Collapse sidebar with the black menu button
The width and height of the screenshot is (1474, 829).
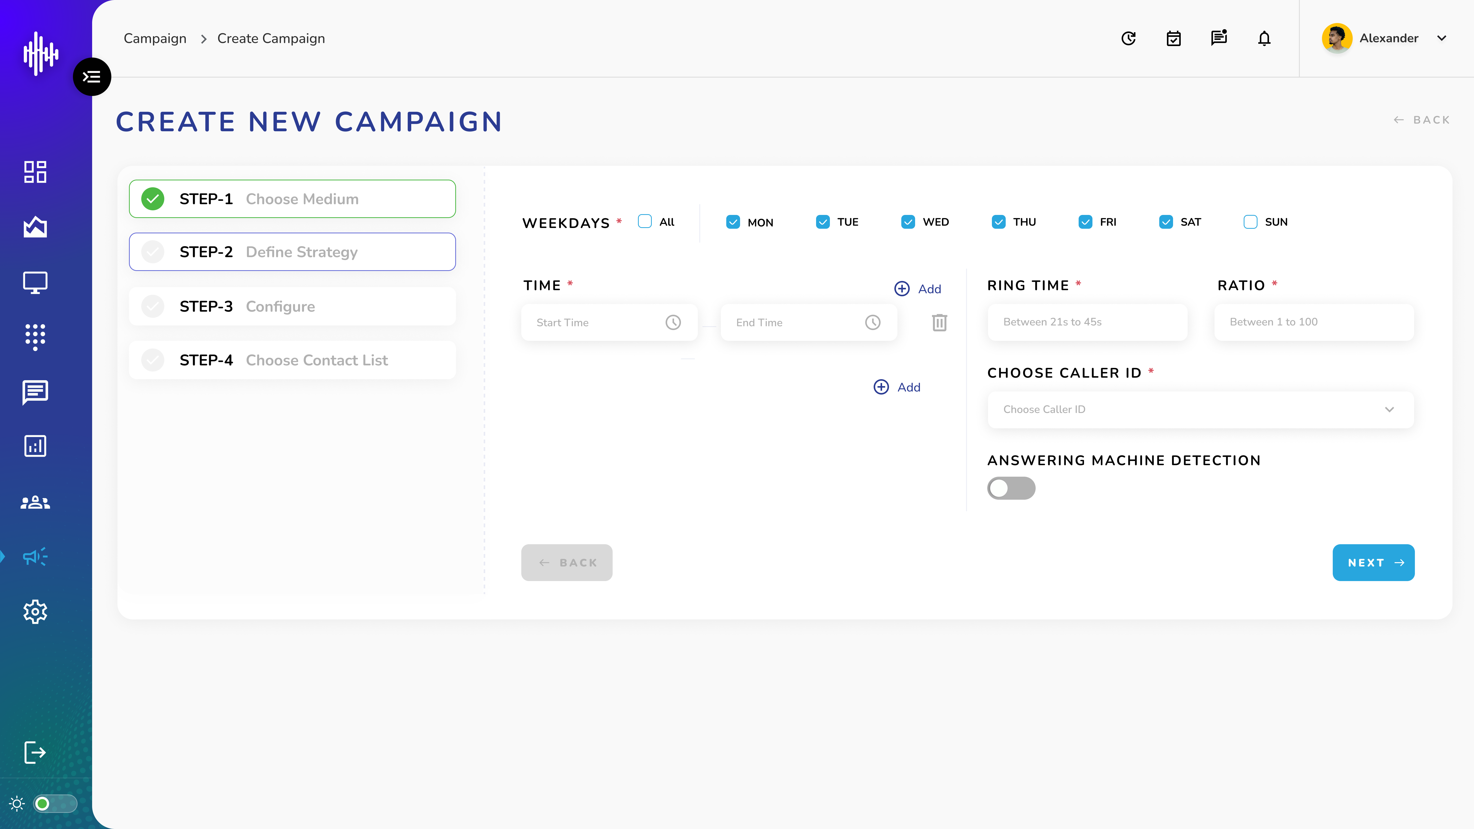coord(92,77)
